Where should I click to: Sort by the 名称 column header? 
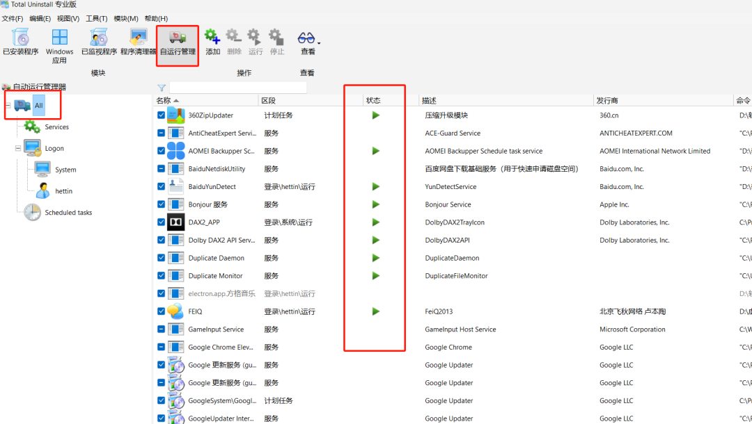point(205,101)
